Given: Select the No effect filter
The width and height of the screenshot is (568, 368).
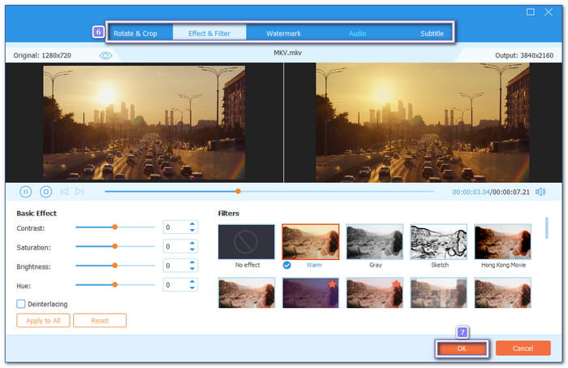Looking at the screenshot, I should pos(247,242).
